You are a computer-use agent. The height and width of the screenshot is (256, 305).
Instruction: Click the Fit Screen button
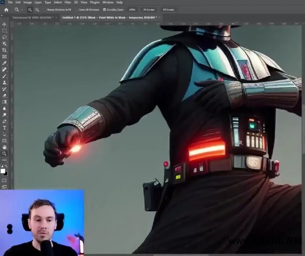(x=149, y=10)
